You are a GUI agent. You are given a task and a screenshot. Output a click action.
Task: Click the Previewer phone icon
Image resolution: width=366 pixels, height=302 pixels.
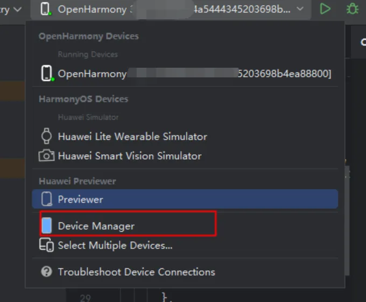[47, 199]
